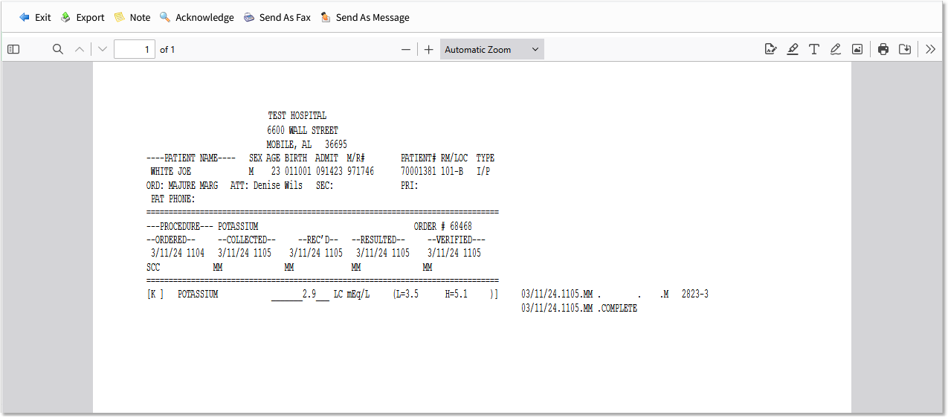Click the 'H=5.1' reference value

click(456, 294)
